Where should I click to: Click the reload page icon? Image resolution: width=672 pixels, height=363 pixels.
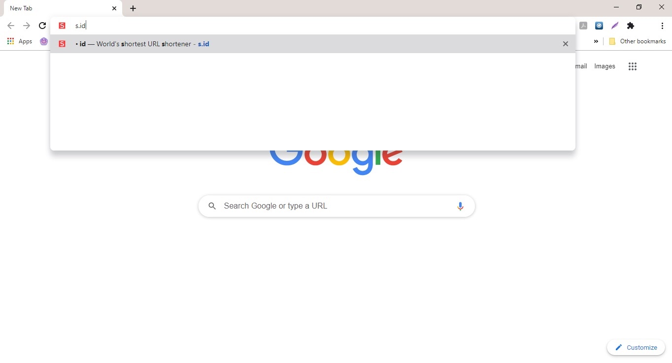pyautogui.click(x=42, y=26)
